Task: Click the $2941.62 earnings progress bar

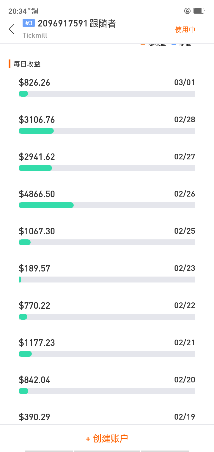Action: click(107, 168)
